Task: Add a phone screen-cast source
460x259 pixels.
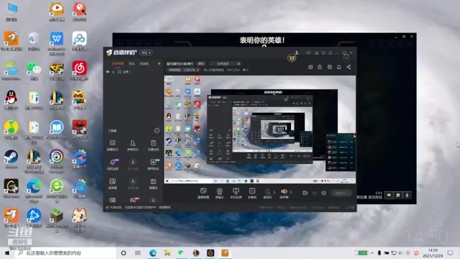Action: click(236, 193)
